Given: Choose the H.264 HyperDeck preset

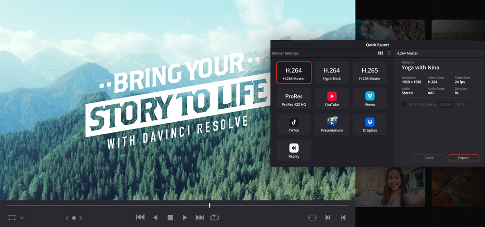Looking at the screenshot, I should (332, 73).
